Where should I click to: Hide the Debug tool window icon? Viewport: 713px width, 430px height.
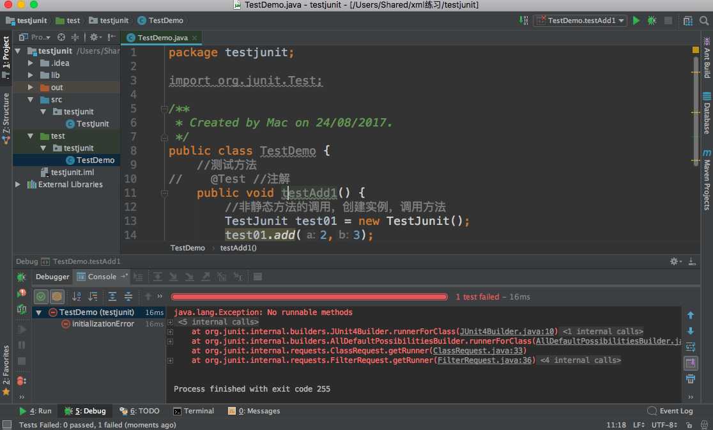click(x=692, y=261)
